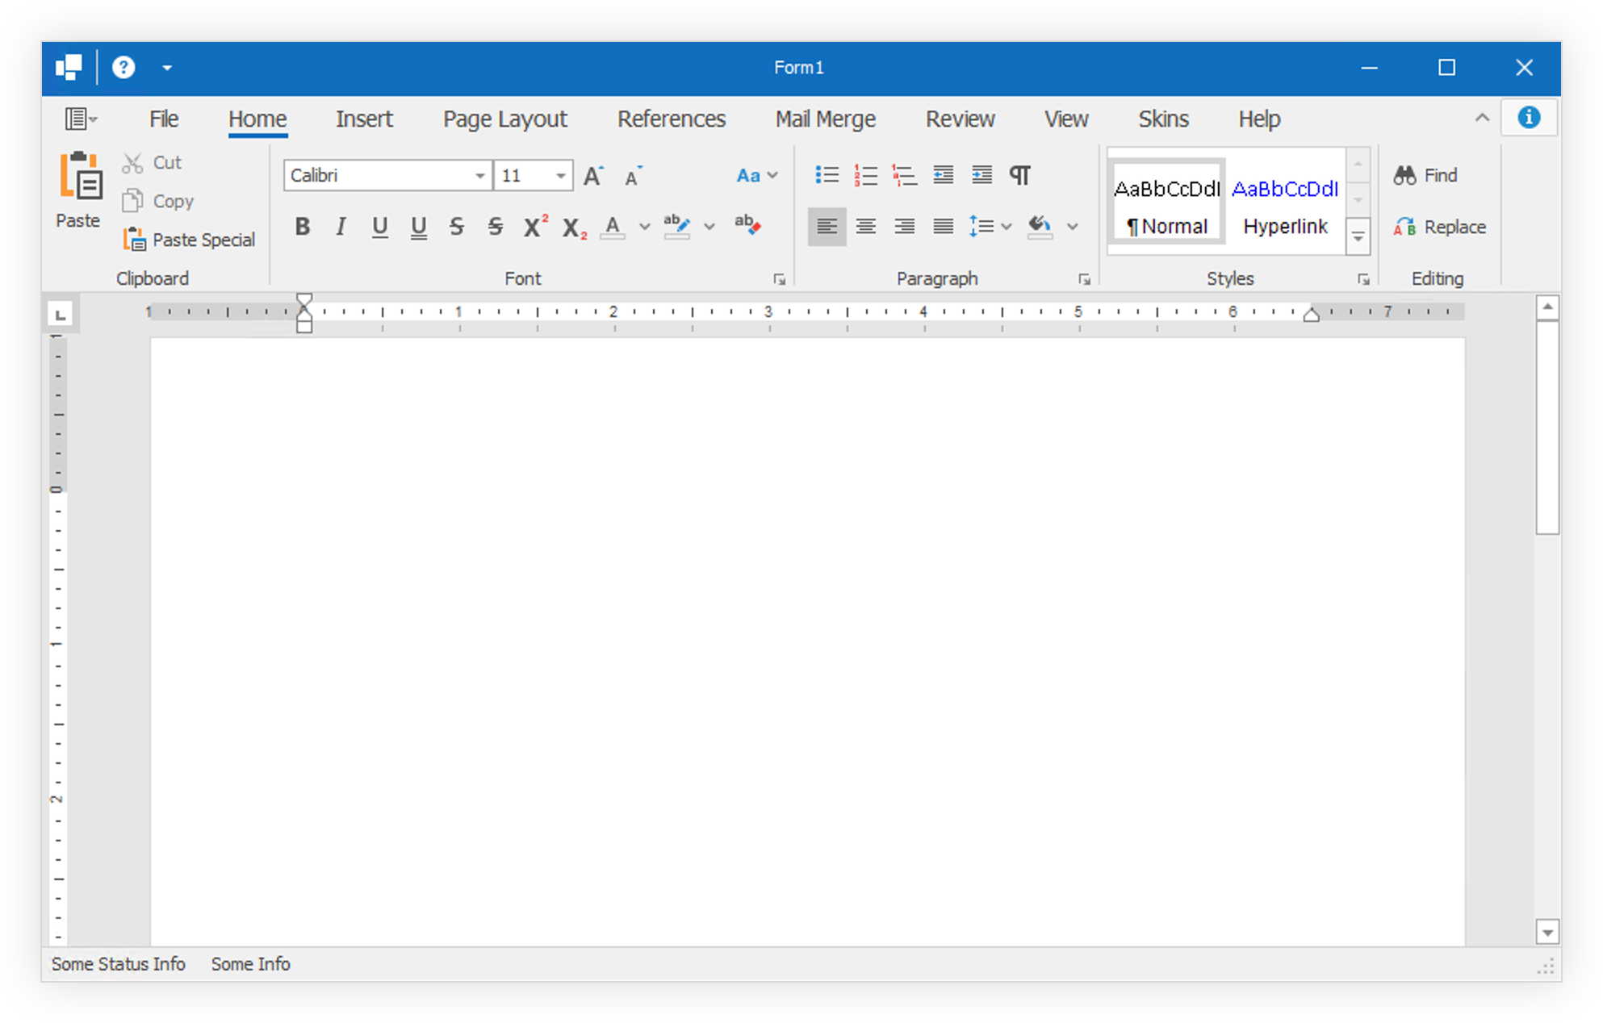Click the Paste clipboard icon
Viewport: 1603px width, 1023px height.
(79, 177)
